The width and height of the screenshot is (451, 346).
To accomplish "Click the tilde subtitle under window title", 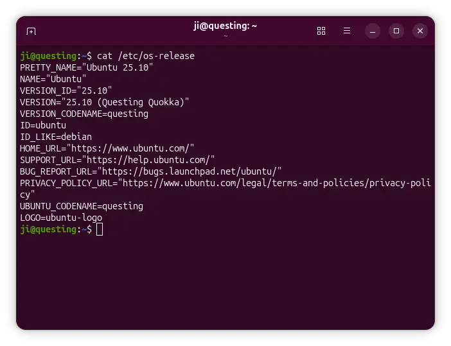I will tap(225, 36).
